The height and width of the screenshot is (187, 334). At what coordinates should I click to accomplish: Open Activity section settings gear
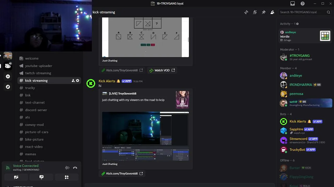(x=297, y=24)
